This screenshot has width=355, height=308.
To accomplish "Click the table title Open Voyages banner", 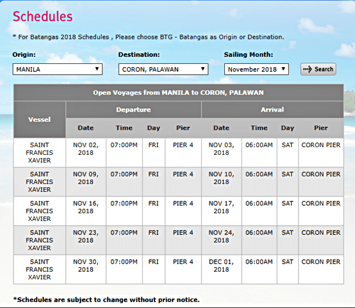I will coord(178,93).
